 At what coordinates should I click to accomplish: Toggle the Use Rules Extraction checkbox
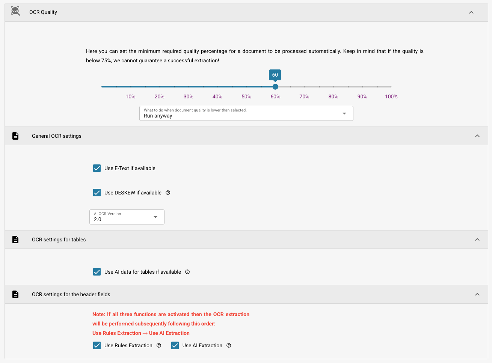point(97,345)
